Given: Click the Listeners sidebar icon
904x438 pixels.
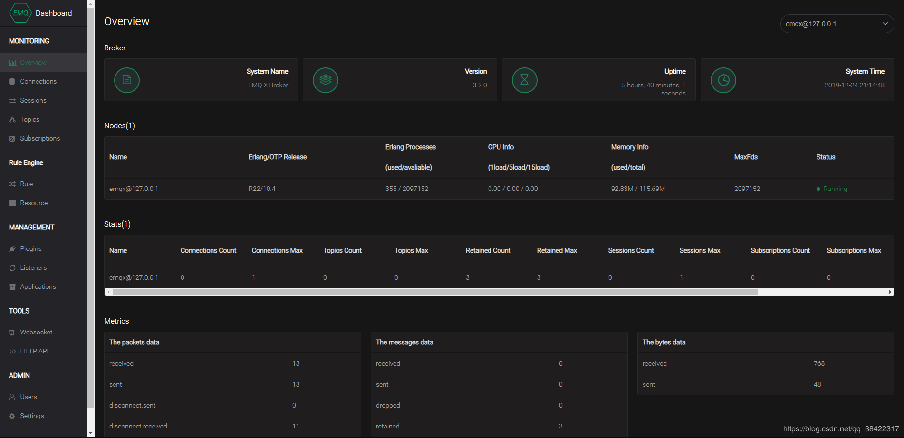Looking at the screenshot, I should coord(12,268).
